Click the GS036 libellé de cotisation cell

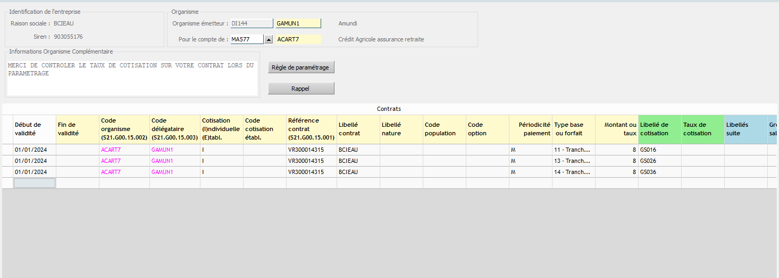[660, 172]
